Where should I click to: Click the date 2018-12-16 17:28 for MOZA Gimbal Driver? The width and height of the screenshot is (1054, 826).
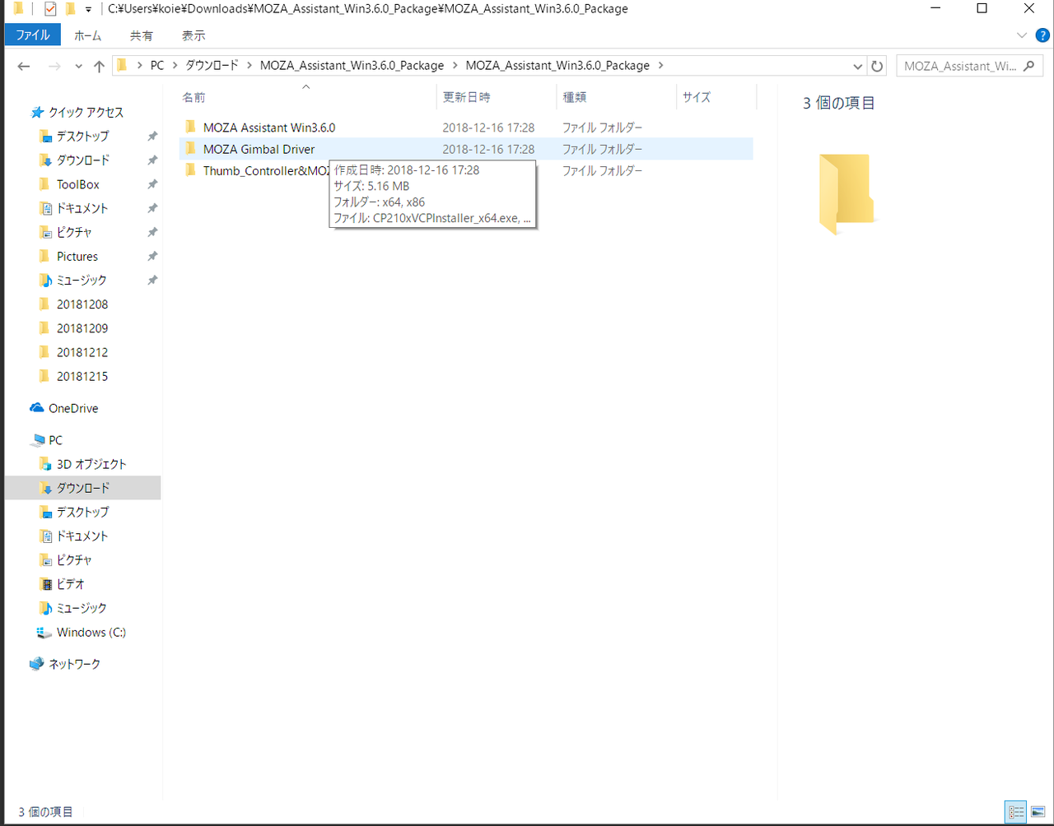(488, 149)
